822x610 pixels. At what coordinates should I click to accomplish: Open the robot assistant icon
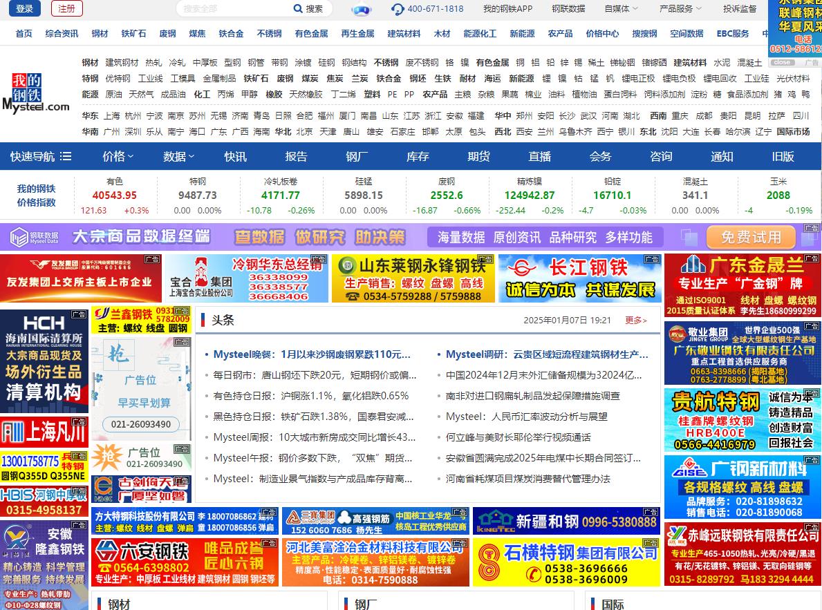tap(361, 9)
